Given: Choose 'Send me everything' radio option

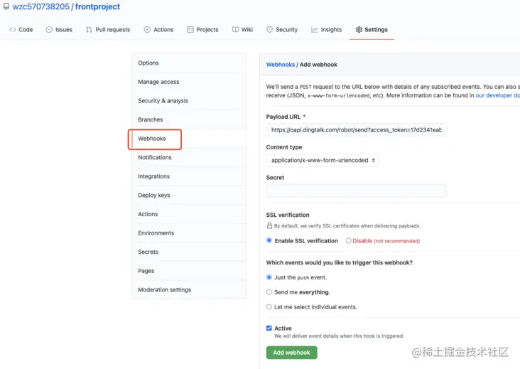Looking at the screenshot, I should (269, 292).
